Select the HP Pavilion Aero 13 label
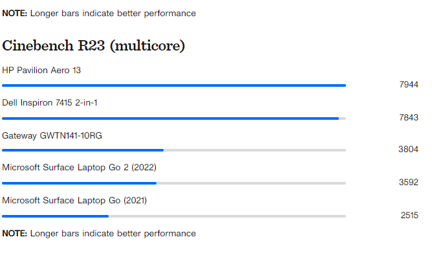432x259 pixels. (41, 70)
